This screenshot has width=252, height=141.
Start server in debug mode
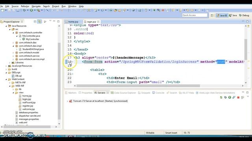[225, 97]
